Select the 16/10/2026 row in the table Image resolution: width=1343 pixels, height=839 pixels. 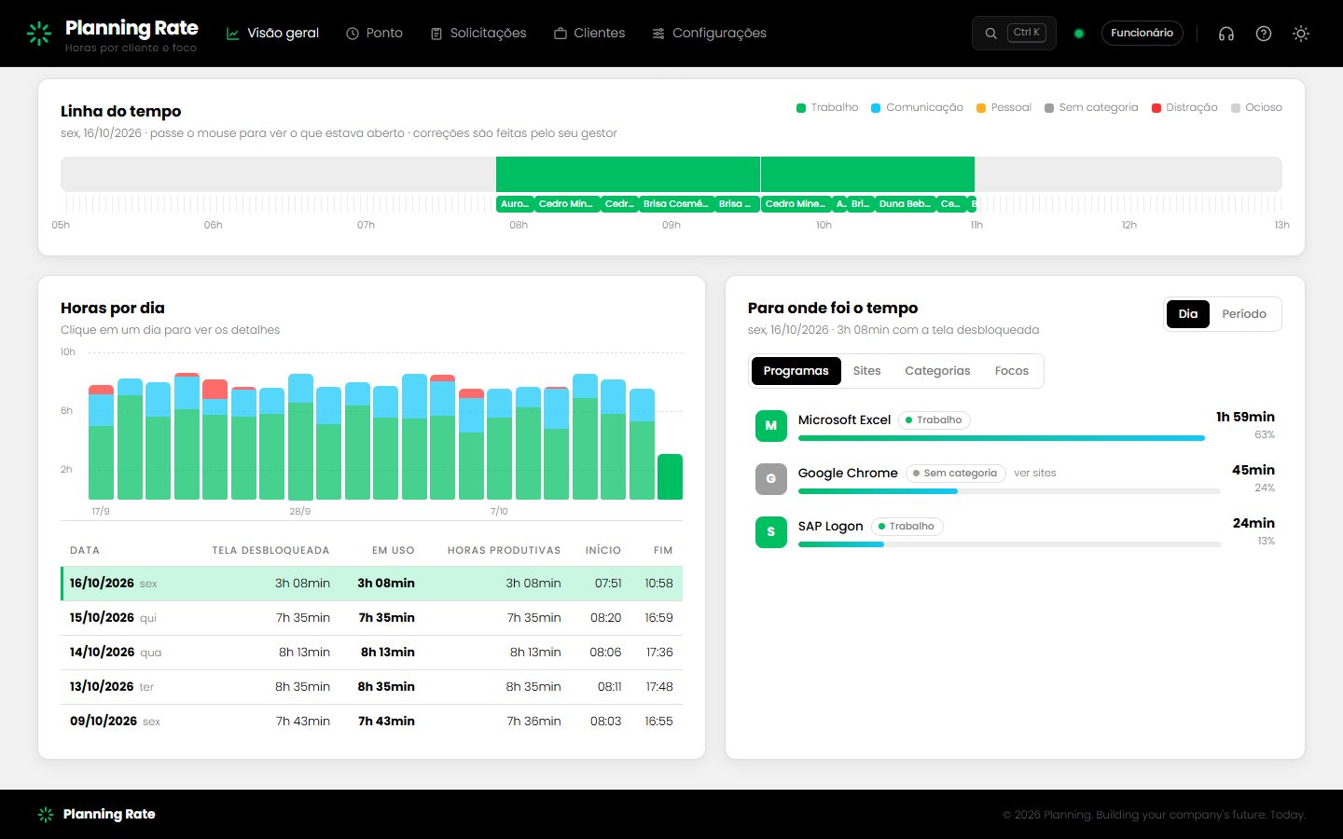coord(371,584)
